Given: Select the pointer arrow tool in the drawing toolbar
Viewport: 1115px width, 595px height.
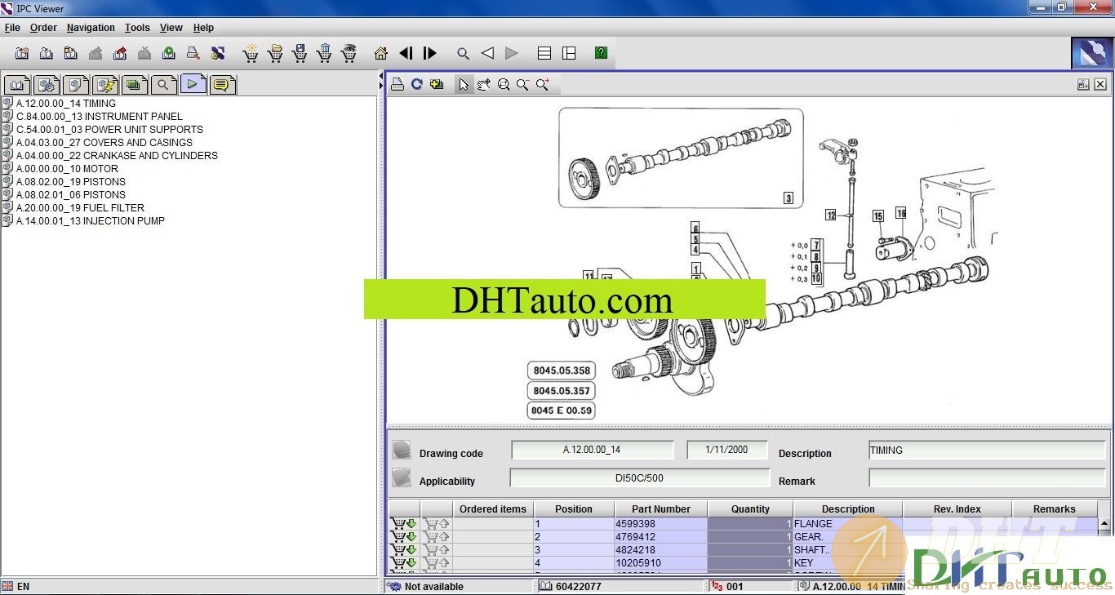Looking at the screenshot, I should click(x=464, y=84).
